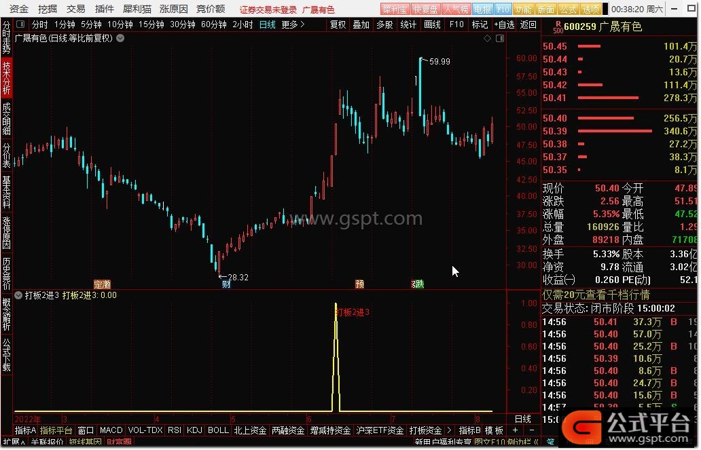Image resolution: width=701 pixels, height=450 pixels.
Task: Click the 复权 button
Action: click(338, 24)
